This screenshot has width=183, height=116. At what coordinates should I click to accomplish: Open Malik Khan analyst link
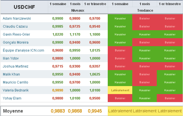(11, 74)
